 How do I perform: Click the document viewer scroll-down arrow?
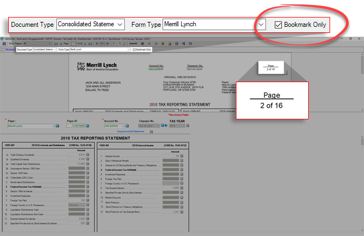(x=362, y=110)
